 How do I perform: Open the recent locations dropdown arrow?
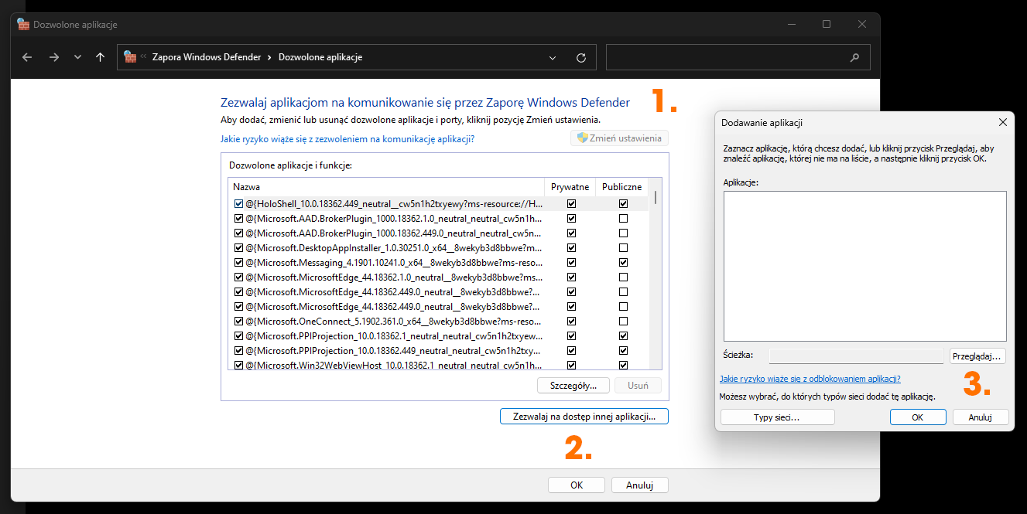pyautogui.click(x=77, y=57)
